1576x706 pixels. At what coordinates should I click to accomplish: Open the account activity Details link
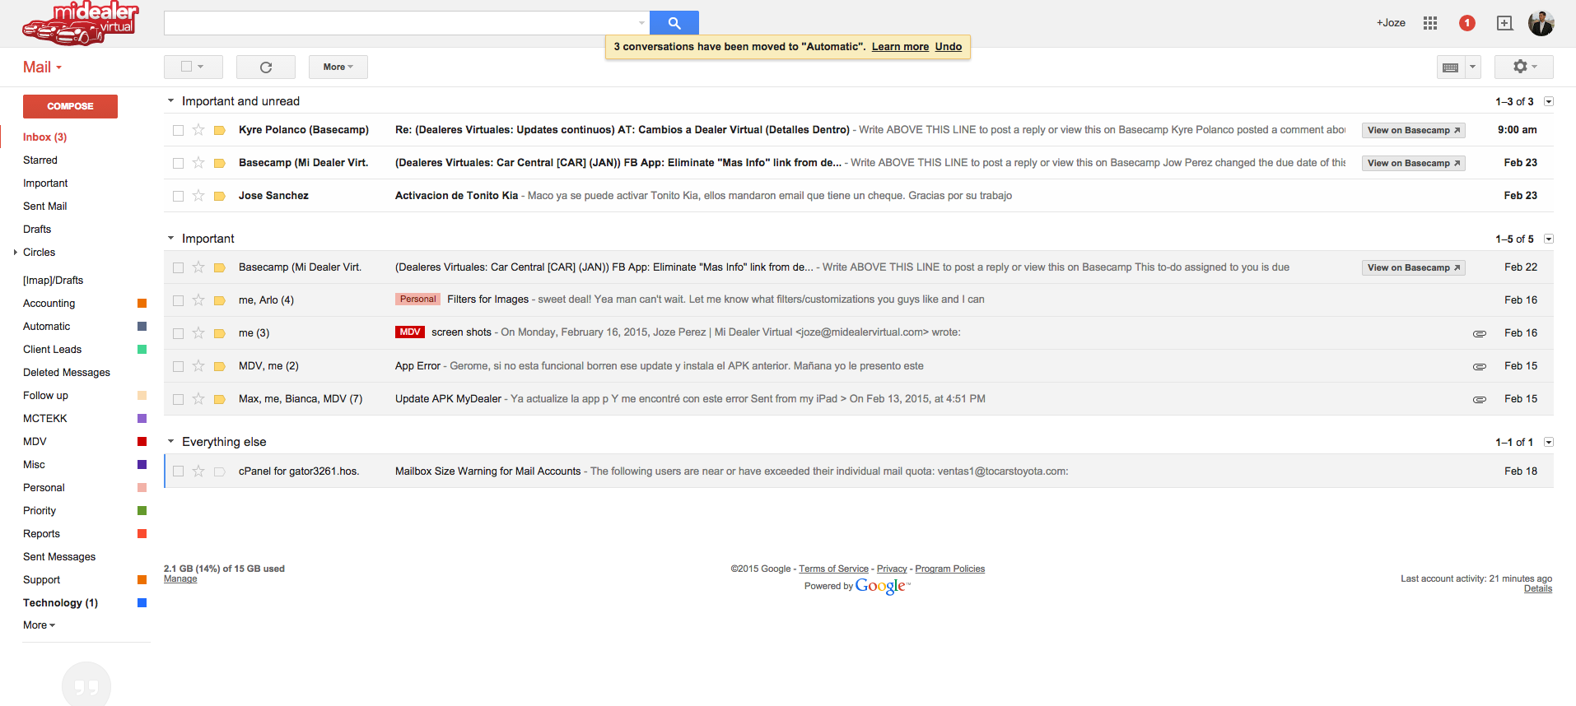[x=1537, y=589]
